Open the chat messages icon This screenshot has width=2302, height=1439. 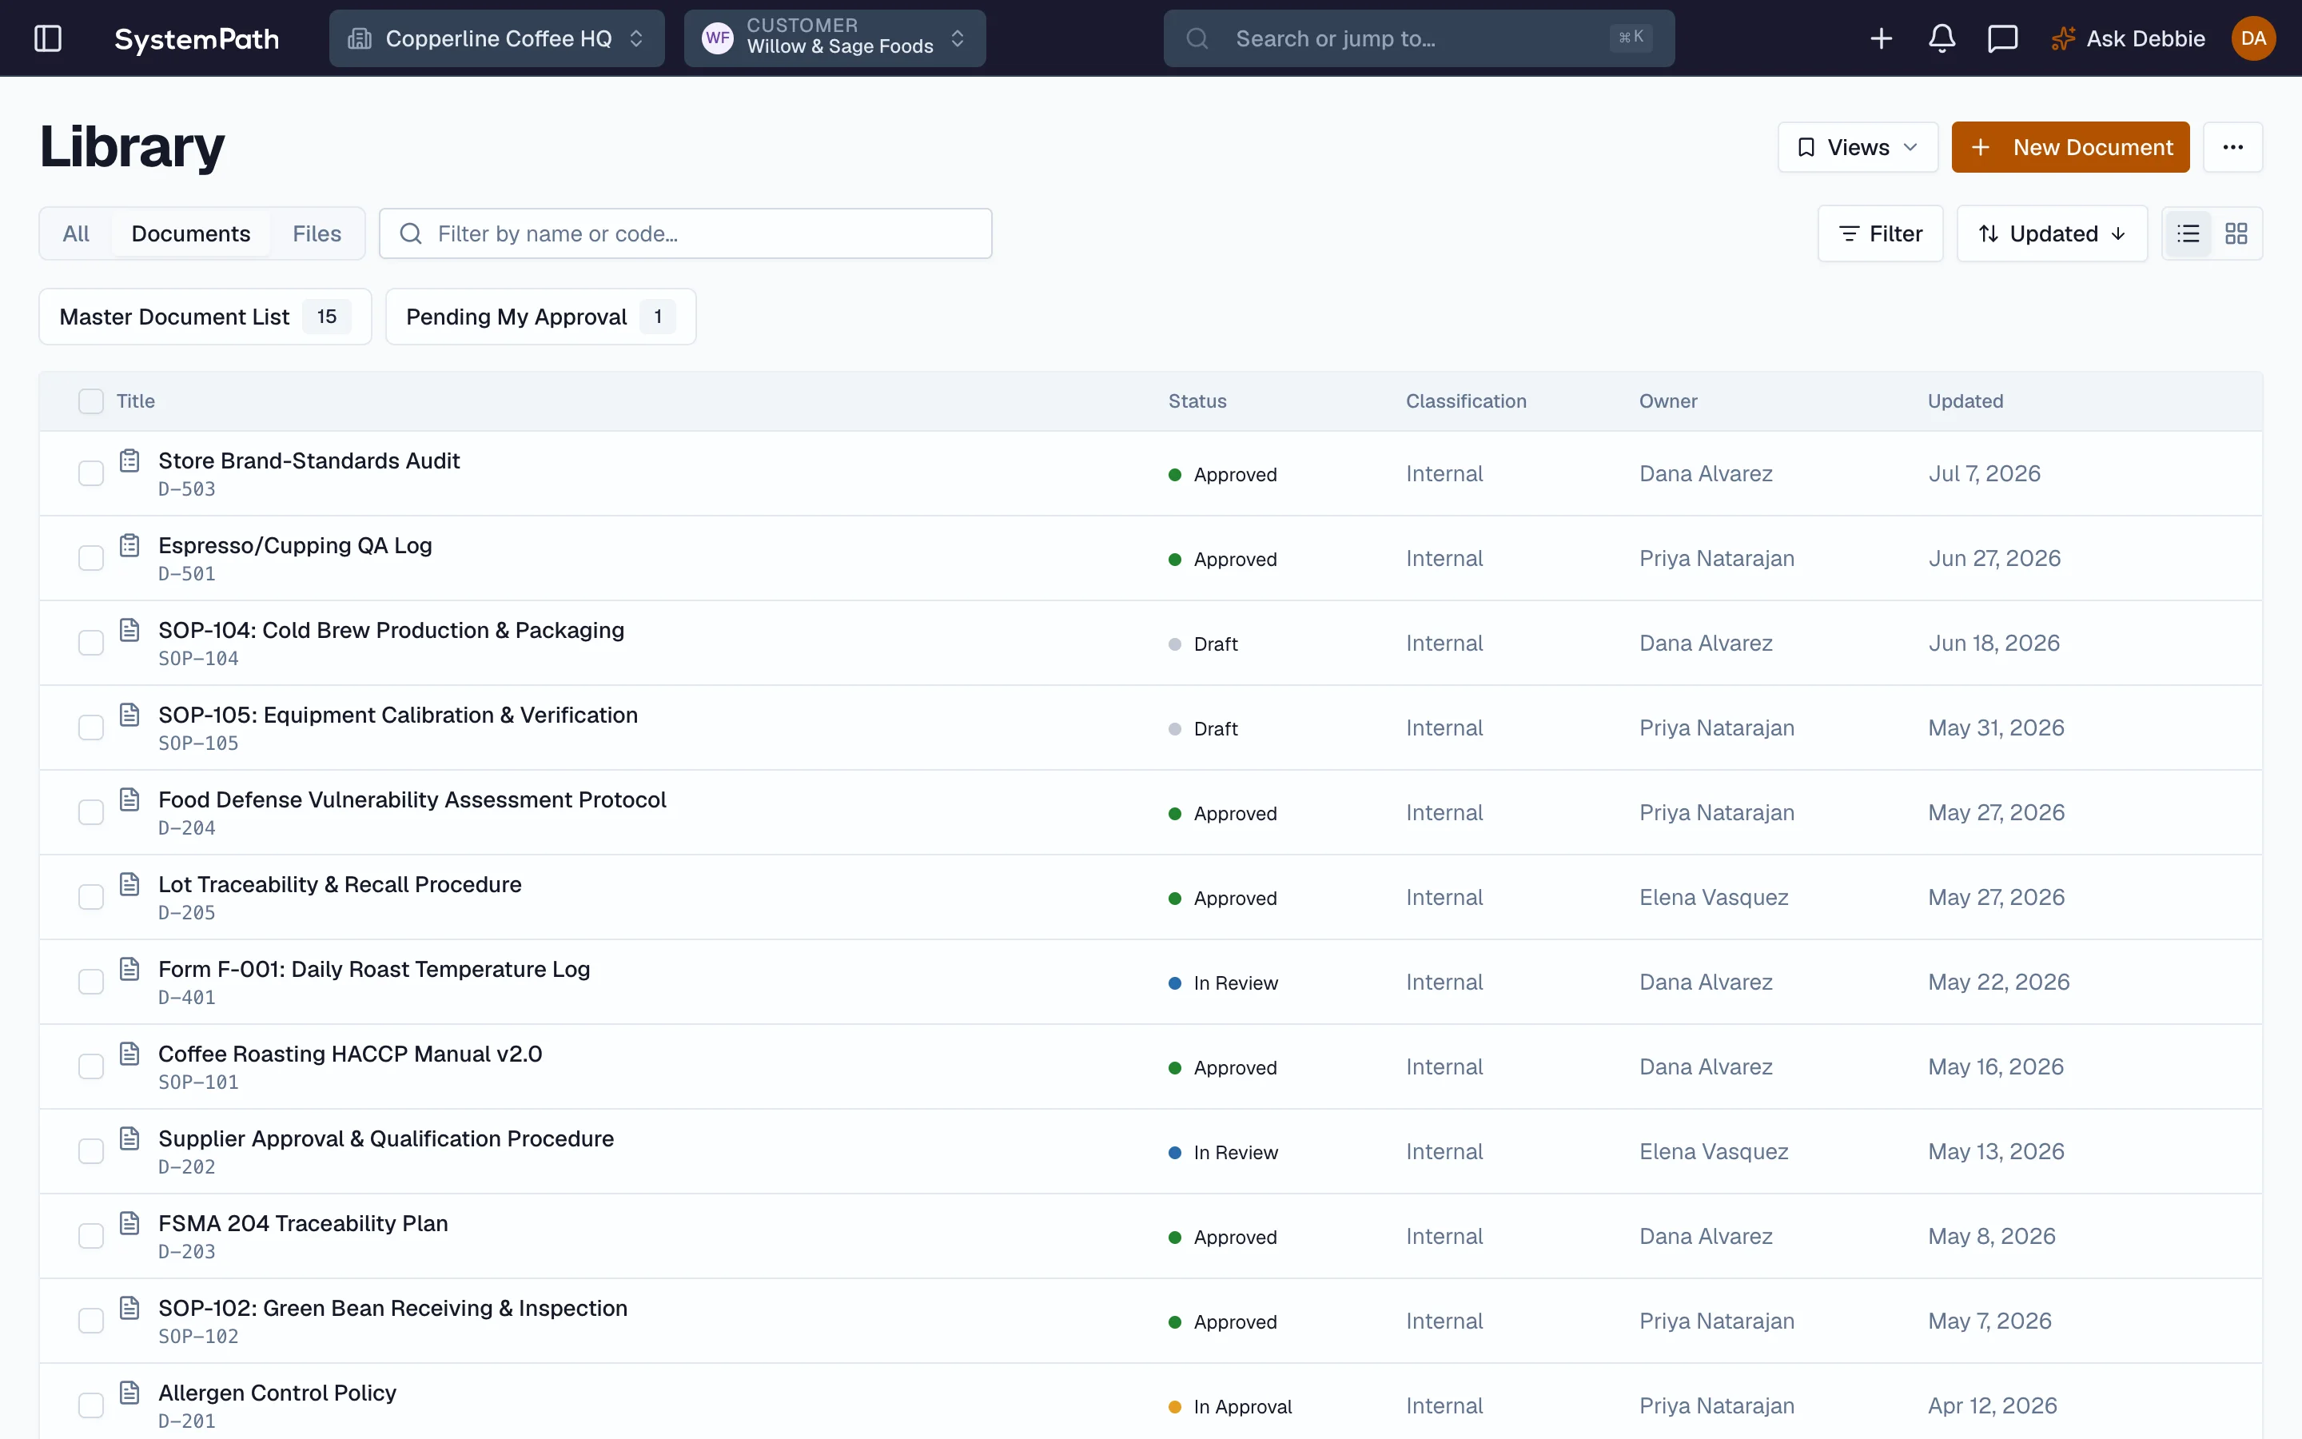click(2002, 38)
